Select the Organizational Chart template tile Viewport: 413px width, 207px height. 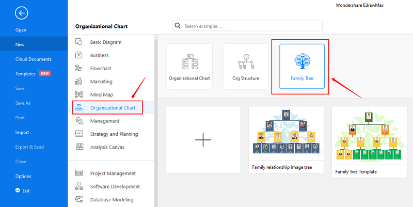(189, 67)
